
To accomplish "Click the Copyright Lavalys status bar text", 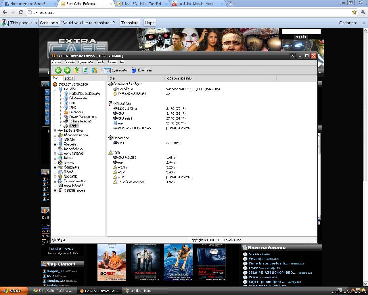I will (216, 240).
